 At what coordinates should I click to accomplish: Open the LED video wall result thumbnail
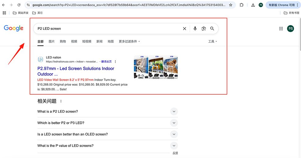point(156,67)
